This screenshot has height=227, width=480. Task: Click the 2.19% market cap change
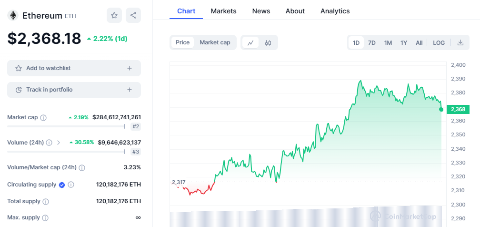pos(79,117)
